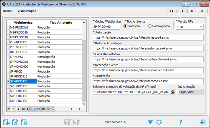Click the Código WebService input field
This screenshot has height=128, width=210.
[107, 27]
